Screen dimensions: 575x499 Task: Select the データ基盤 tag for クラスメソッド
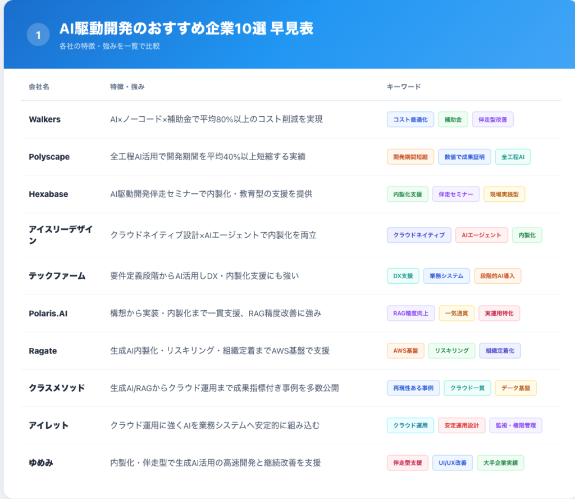pos(515,388)
